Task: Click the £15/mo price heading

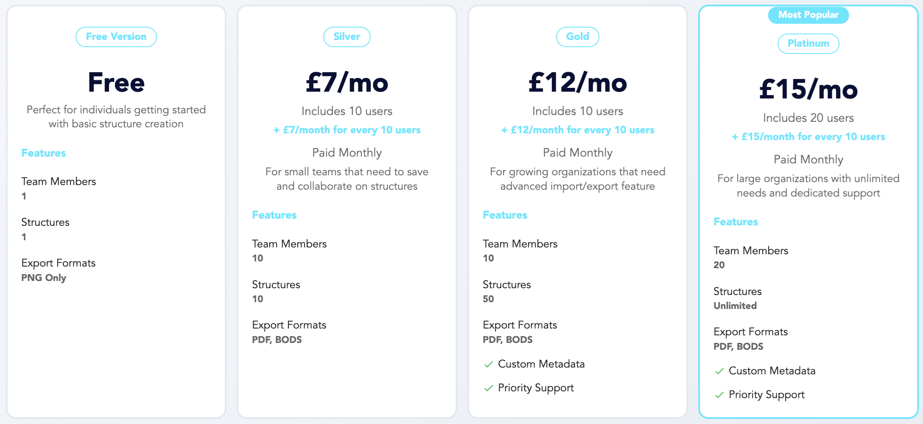Action: 808,89
